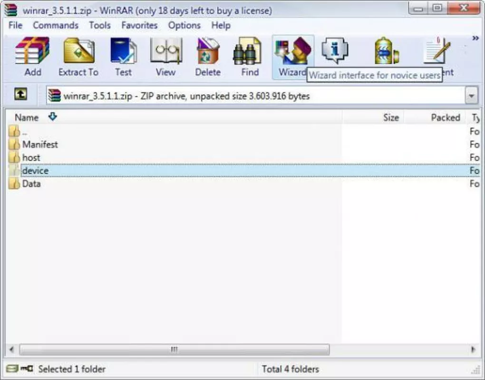Open the Options menu

pyautogui.click(x=184, y=25)
